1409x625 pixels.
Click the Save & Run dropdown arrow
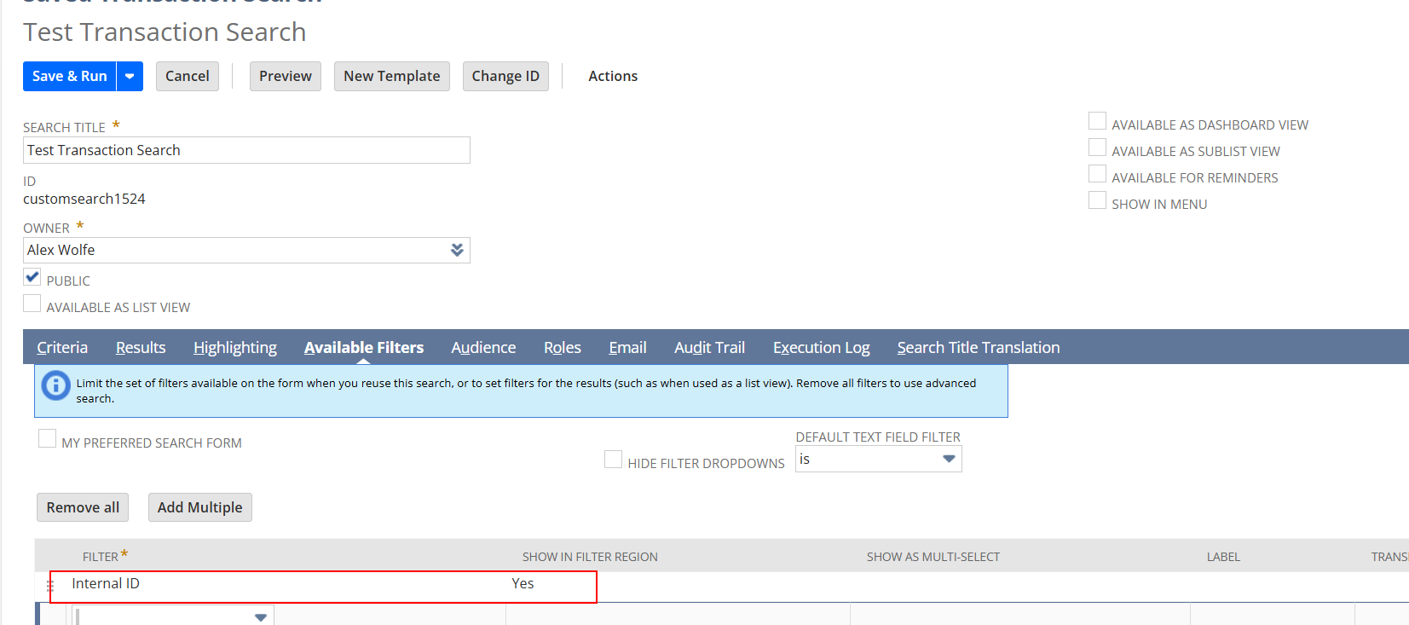pyautogui.click(x=130, y=76)
